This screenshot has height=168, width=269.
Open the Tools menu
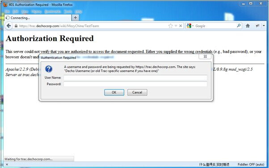(68, 12)
